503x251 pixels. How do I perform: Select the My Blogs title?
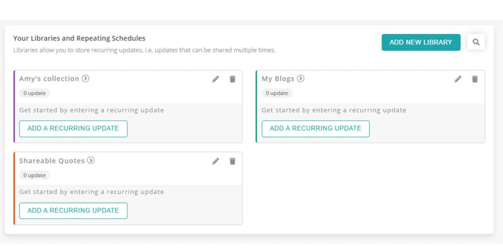click(278, 79)
